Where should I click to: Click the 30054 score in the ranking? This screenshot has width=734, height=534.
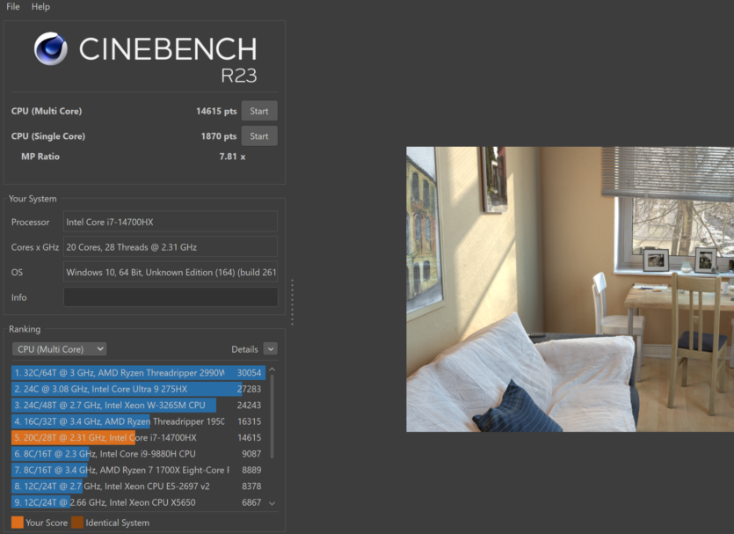click(x=249, y=373)
